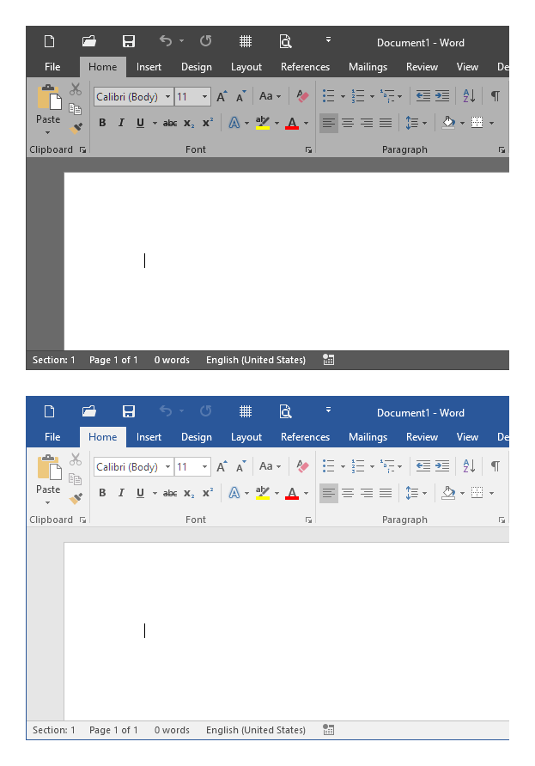Click Copy icon in blue window clipboard group

76,479
